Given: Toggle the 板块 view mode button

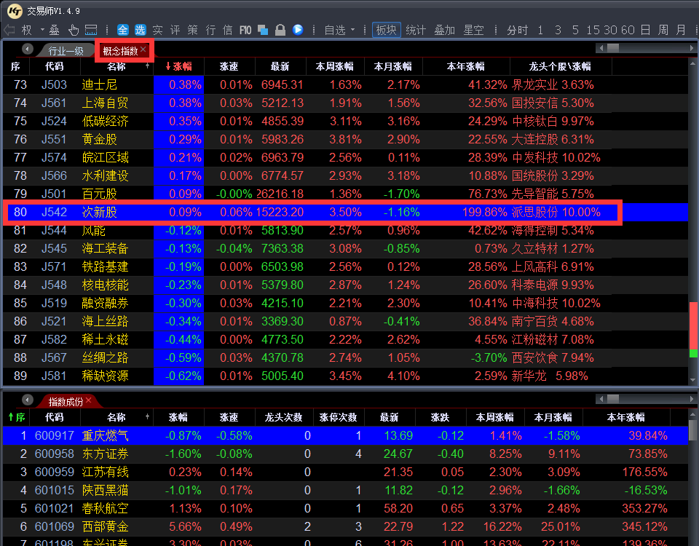Looking at the screenshot, I should coord(386,30).
